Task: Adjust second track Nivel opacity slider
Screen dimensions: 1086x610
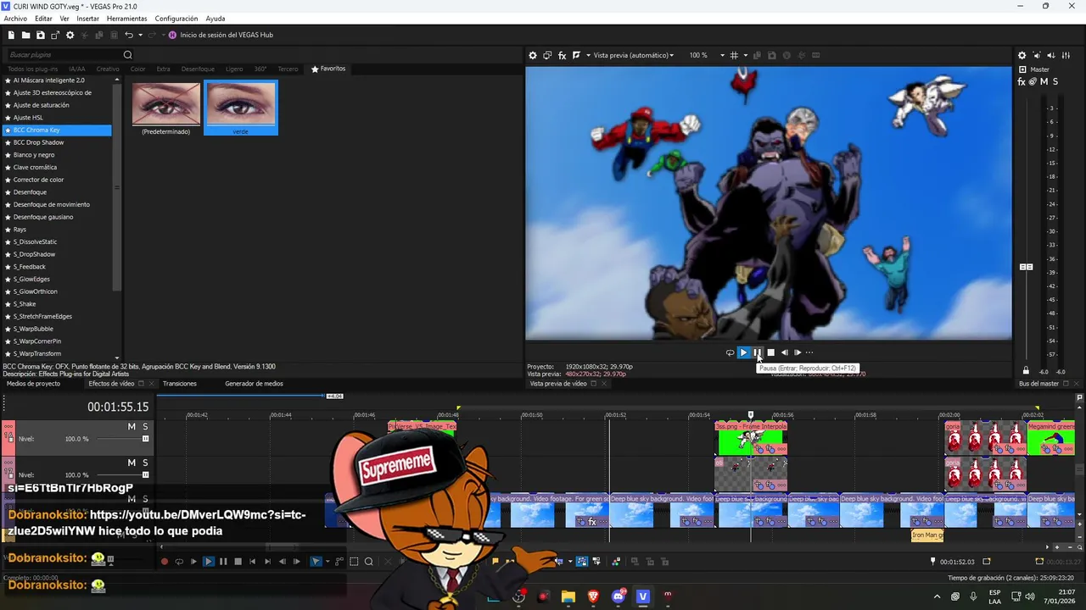Action: click(146, 475)
